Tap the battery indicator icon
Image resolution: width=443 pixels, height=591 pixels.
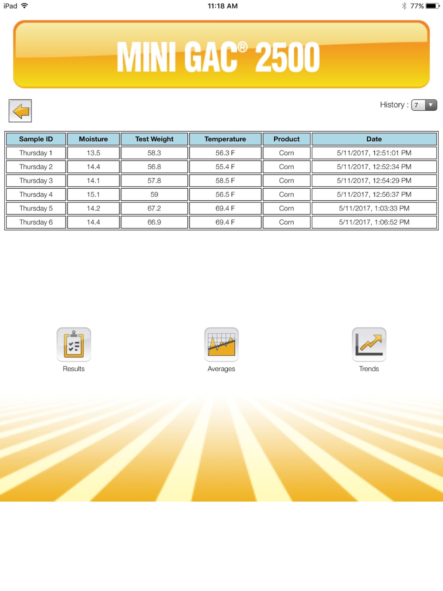coord(433,6)
